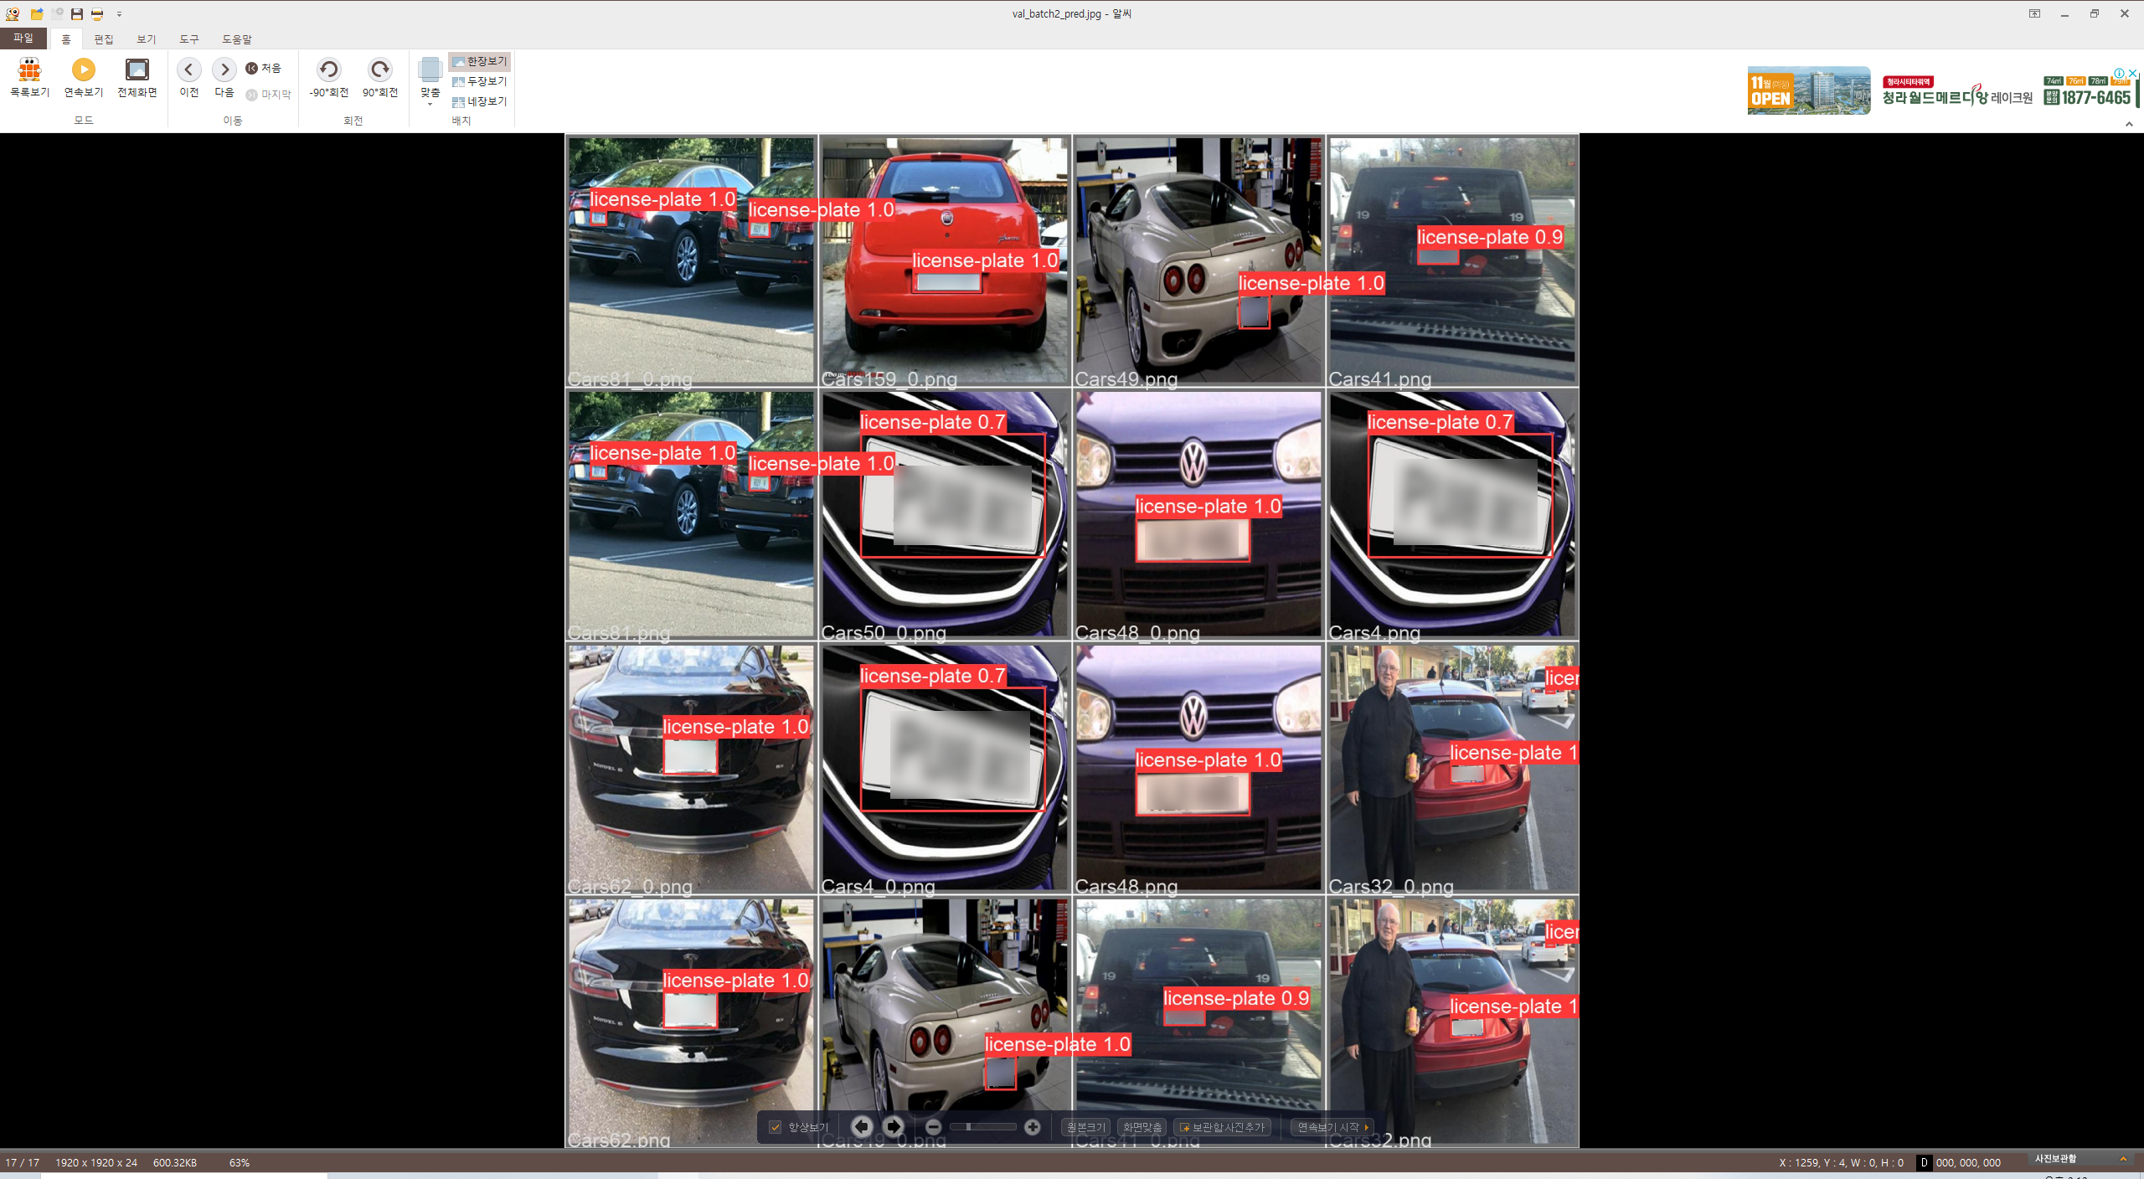This screenshot has height=1179, width=2144.
Task: Click the 청라 월드메르디앙 advertisement banner
Action: (1941, 90)
